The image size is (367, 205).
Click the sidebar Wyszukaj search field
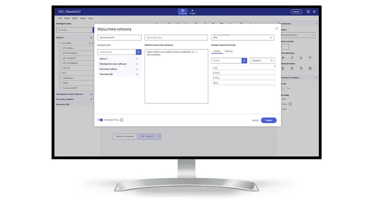tap(74, 30)
